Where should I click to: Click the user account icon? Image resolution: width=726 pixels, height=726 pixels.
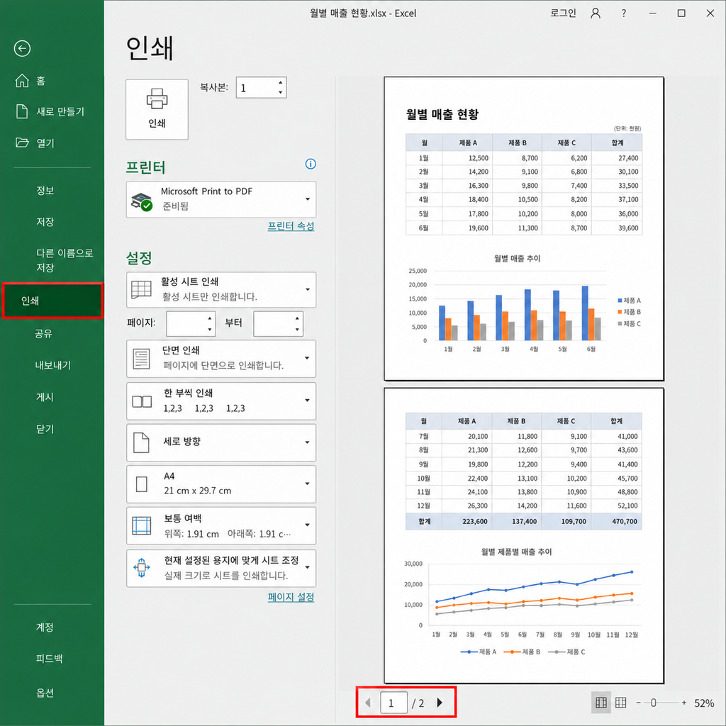[596, 13]
